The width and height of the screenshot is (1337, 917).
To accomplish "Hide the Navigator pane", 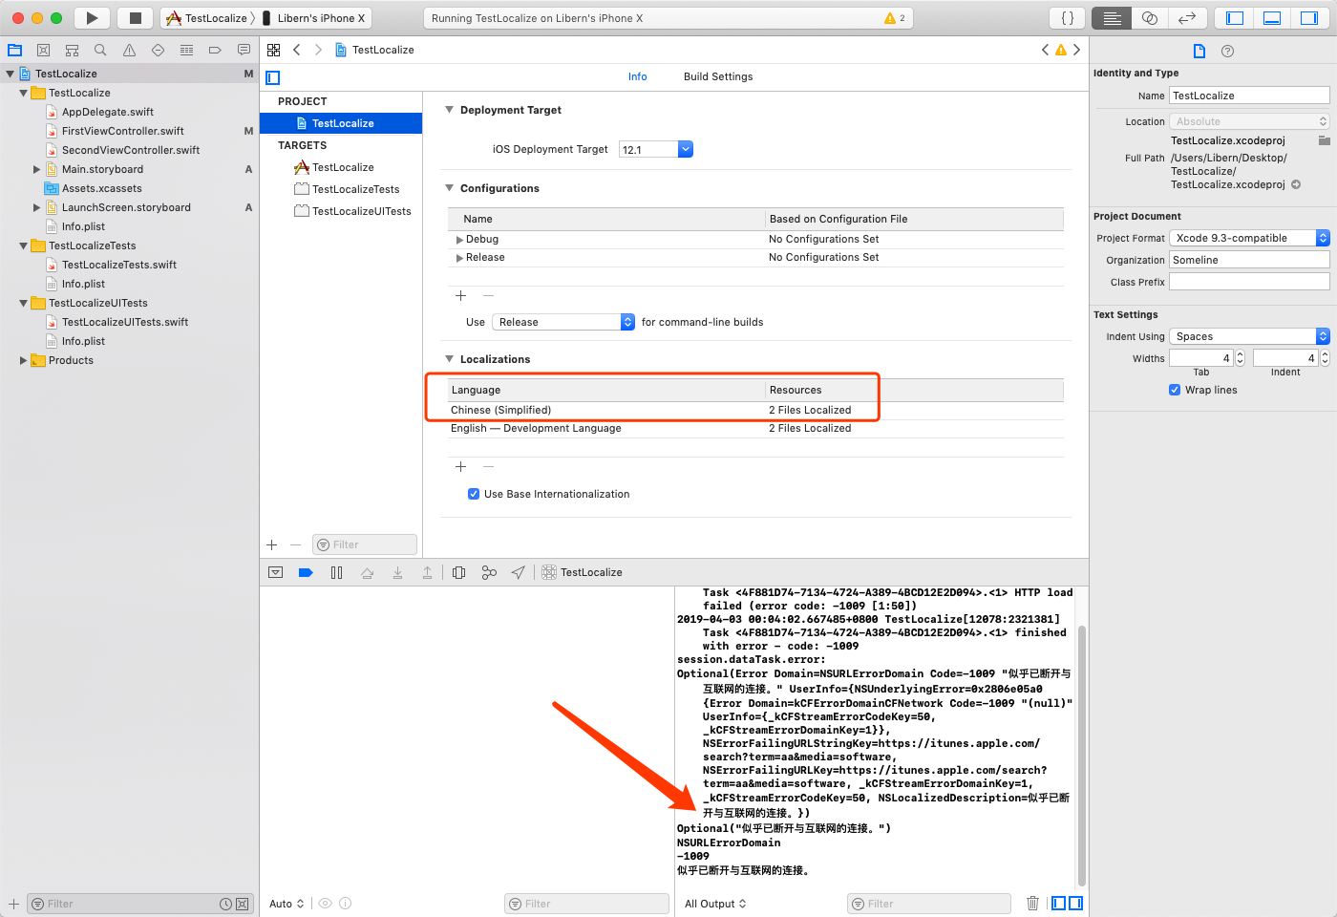I will tap(1235, 18).
